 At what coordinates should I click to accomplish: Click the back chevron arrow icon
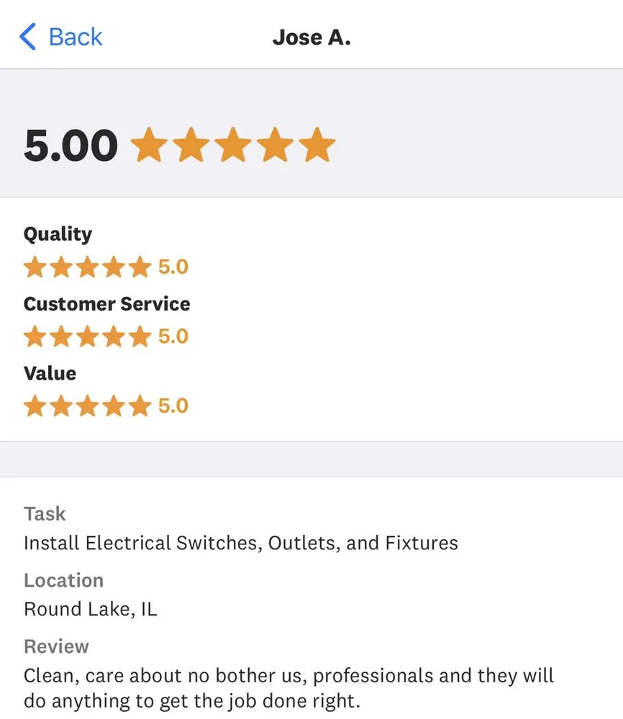pyautogui.click(x=27, y=37)
